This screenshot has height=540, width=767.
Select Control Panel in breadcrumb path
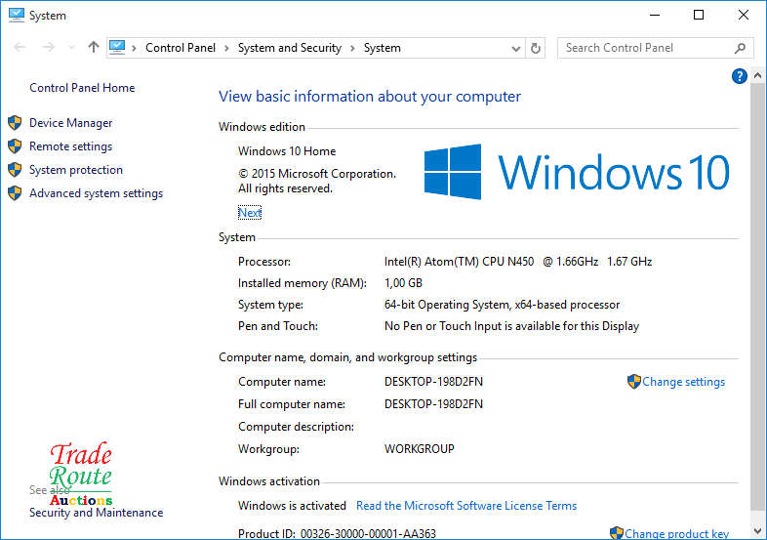(x=179, y=48)
